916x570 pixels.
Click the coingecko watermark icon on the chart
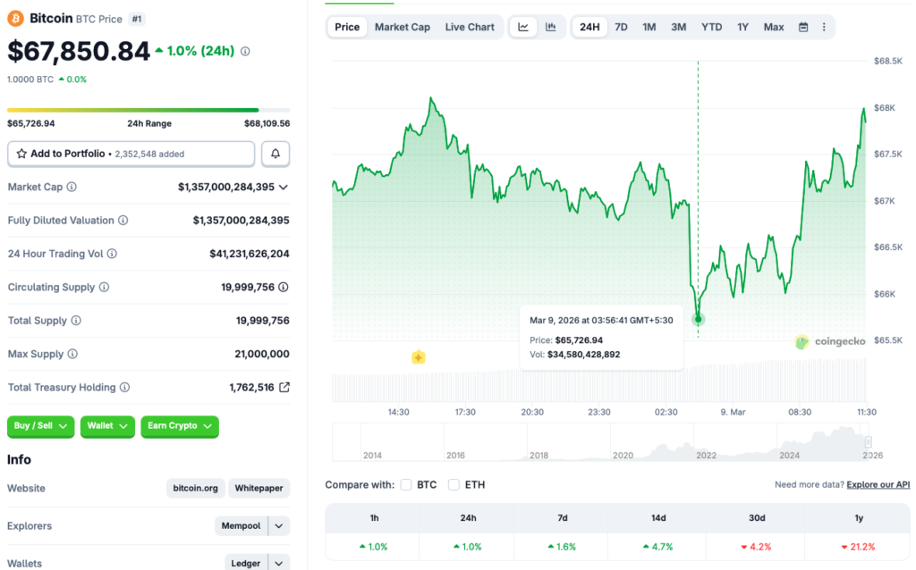[801, 341]
